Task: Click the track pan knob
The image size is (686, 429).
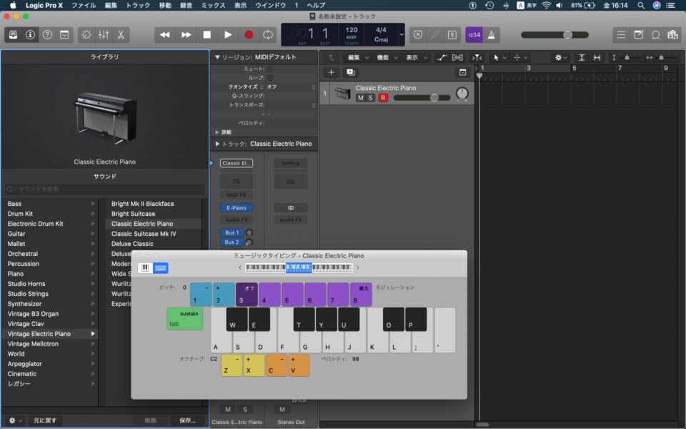Action: pyautogui.click(x=462, y=93)
